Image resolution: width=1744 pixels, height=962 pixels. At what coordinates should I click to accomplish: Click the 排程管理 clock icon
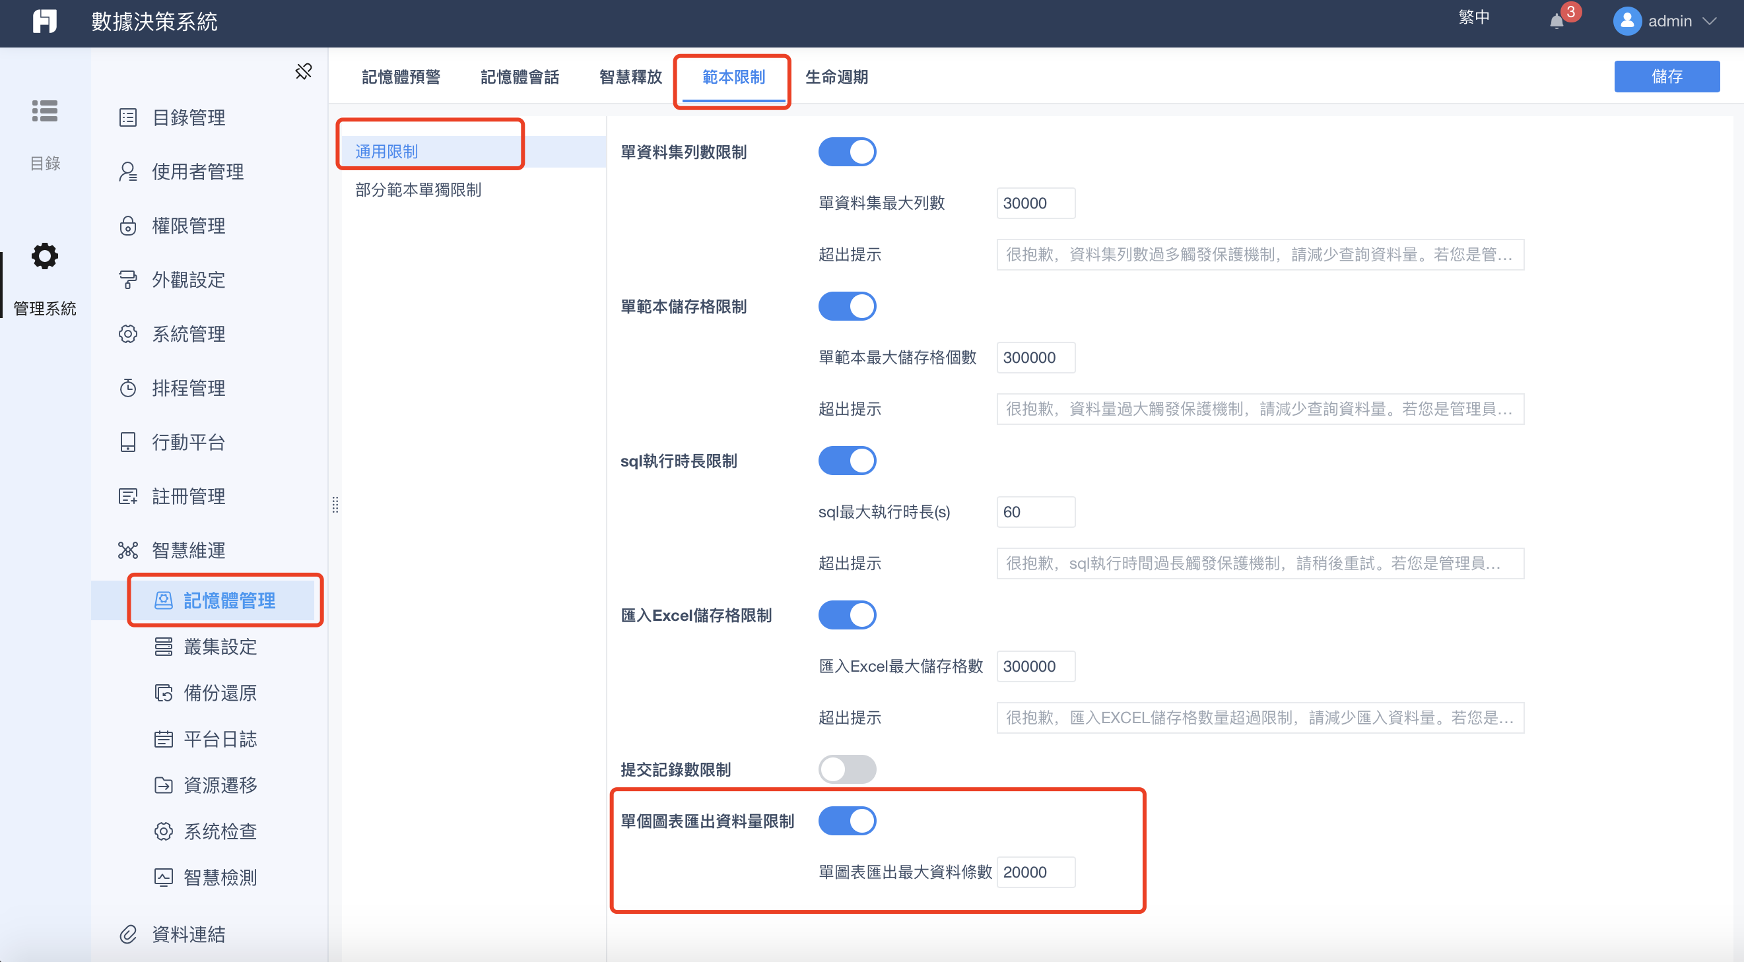(128, 388)
